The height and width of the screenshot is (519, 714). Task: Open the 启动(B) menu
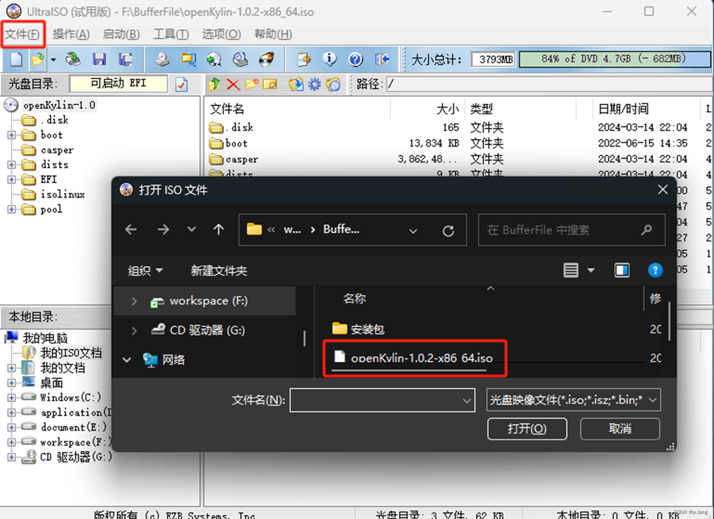click(x=121, y=34)
